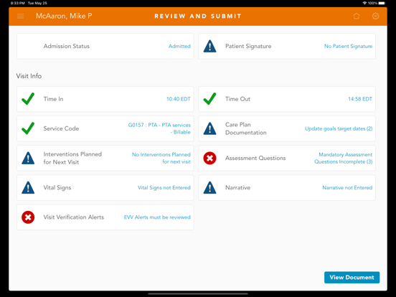Check the 8:33 PM status bar clock
396x297 pixels.
point(18,4)
